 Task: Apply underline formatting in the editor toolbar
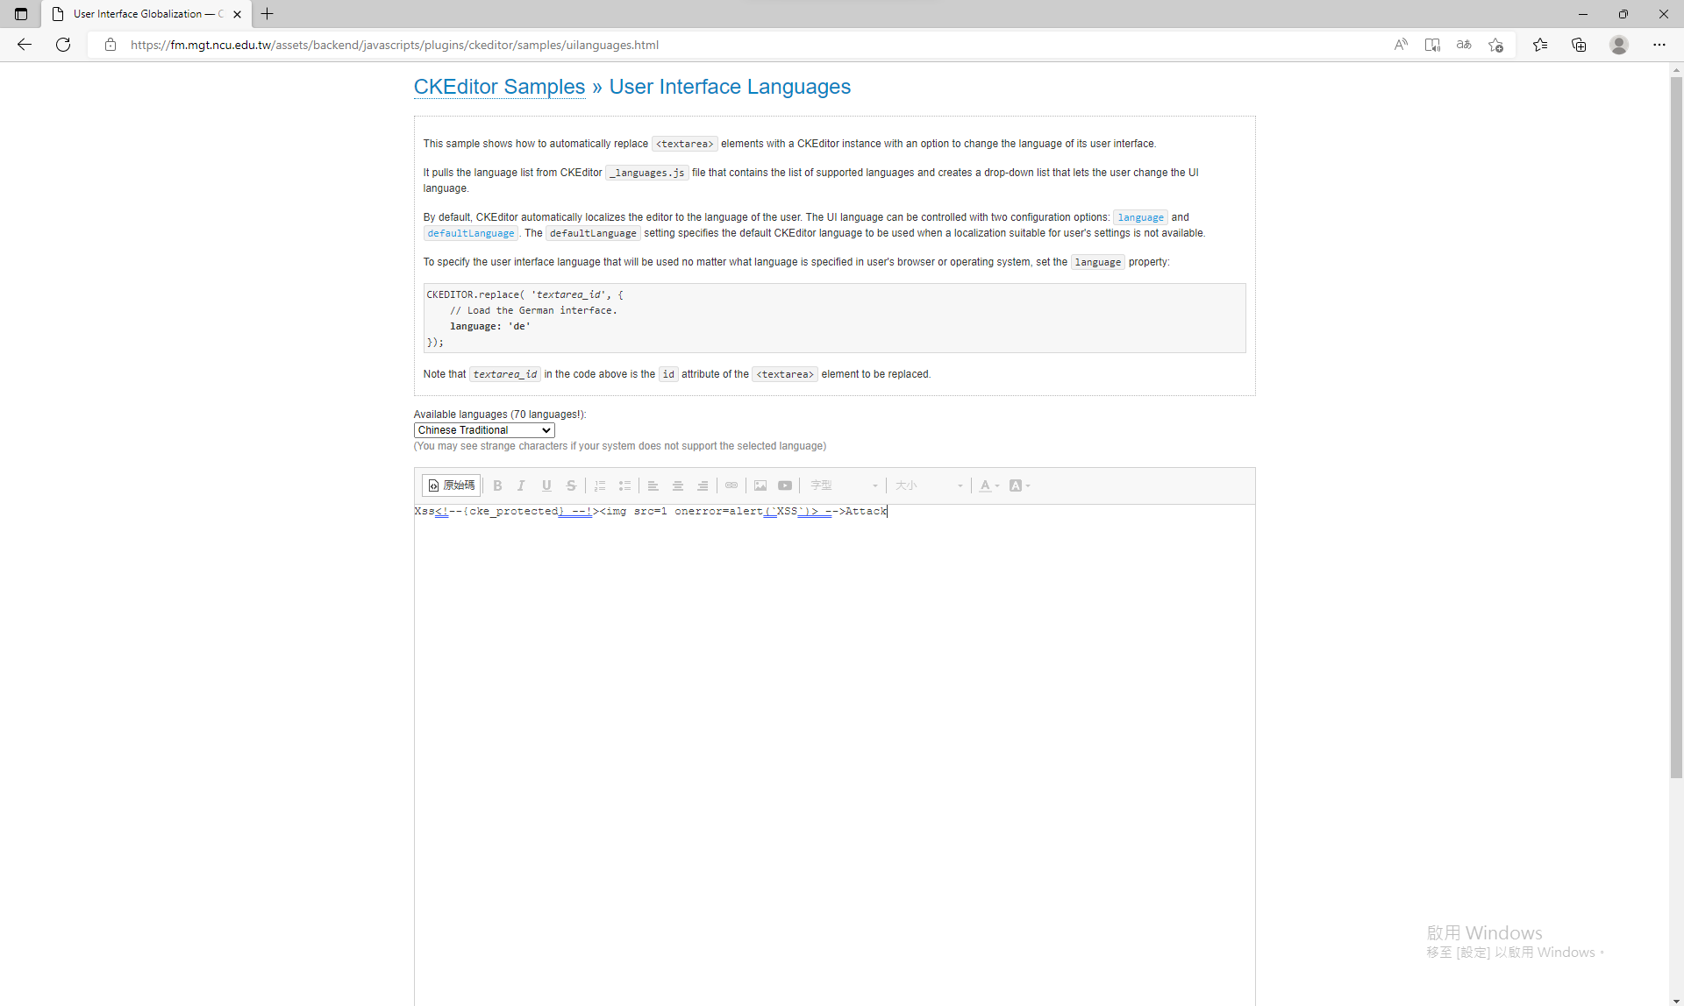pyautogui.click(x=546, y=485)
